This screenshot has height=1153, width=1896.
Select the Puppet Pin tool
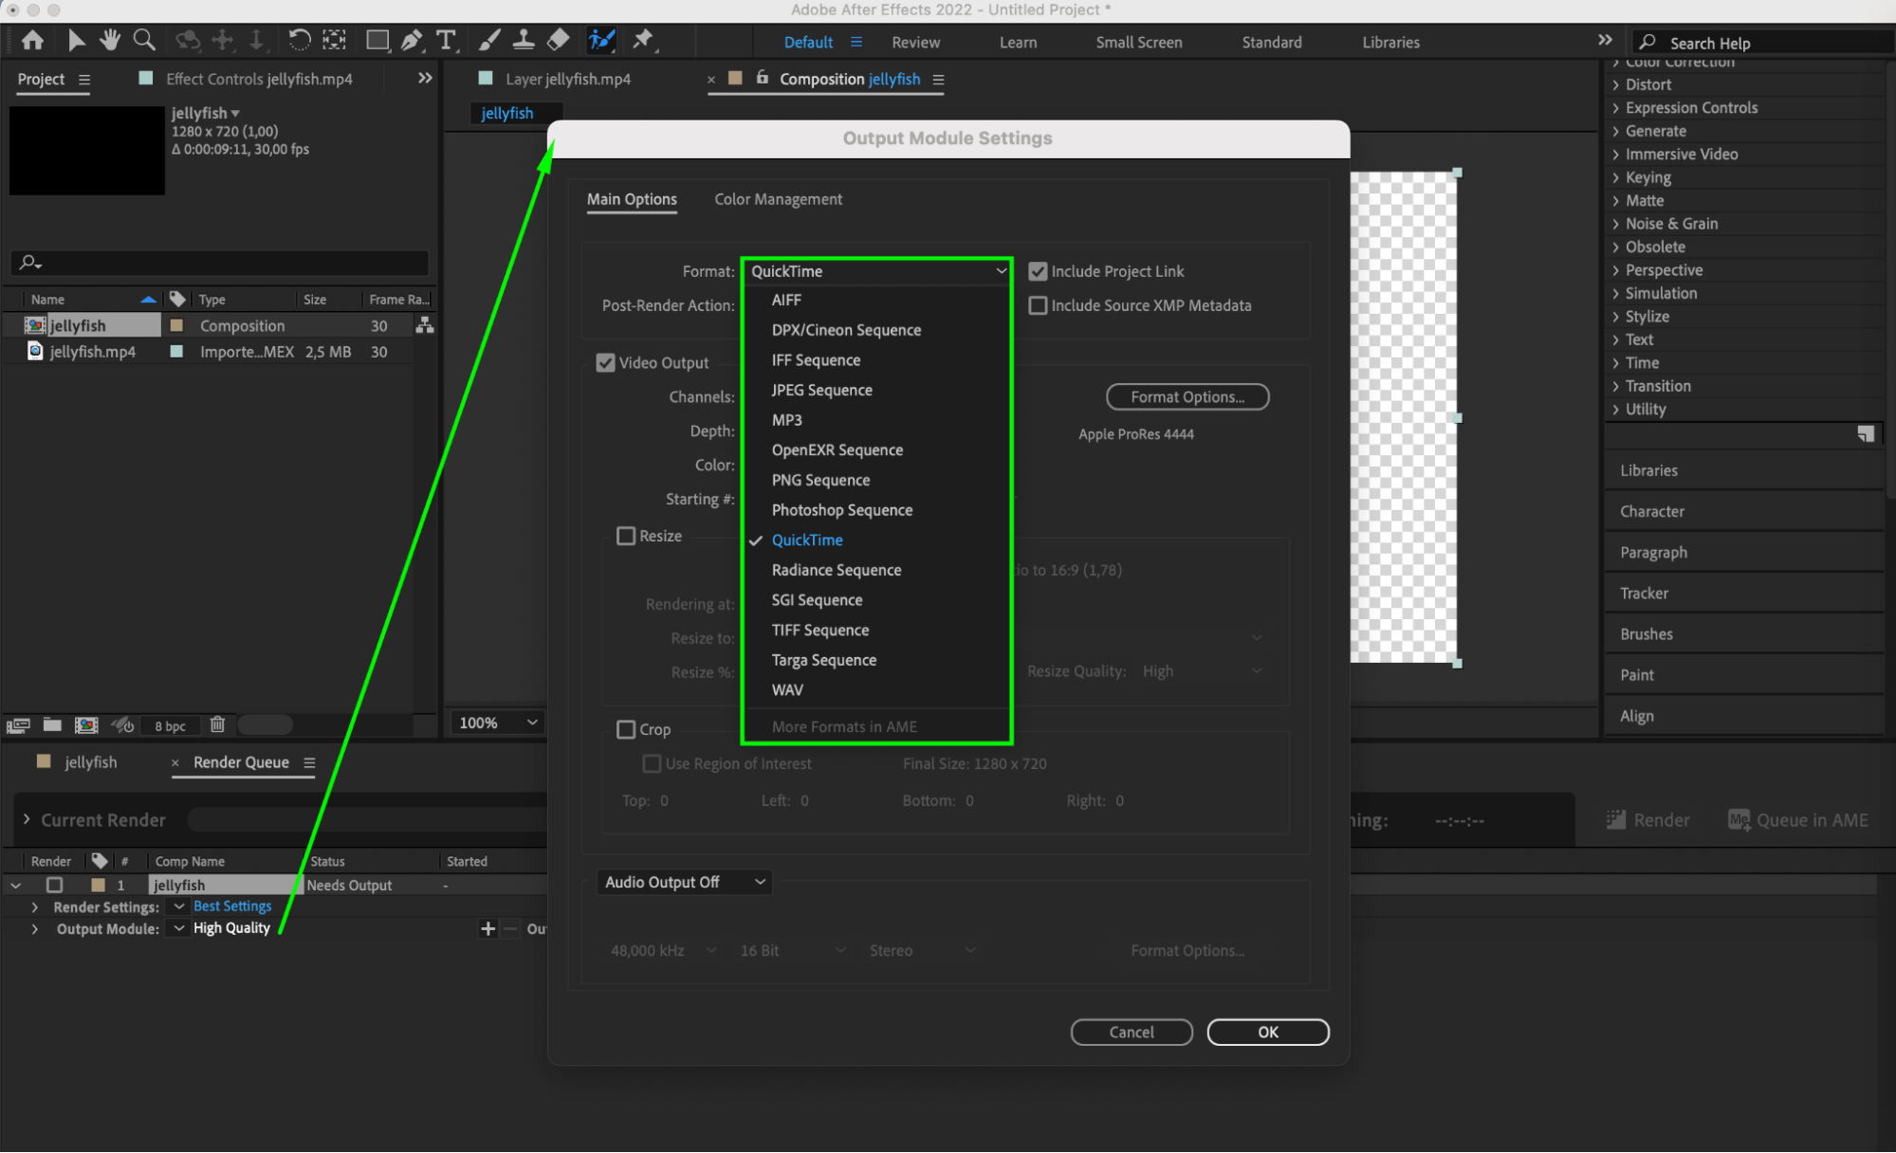pyautogui.click(x=643, y=40)
